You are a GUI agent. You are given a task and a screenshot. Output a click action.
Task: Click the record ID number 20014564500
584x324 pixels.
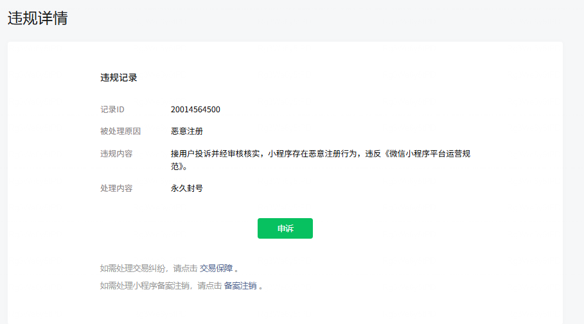[x=195, y=109]
